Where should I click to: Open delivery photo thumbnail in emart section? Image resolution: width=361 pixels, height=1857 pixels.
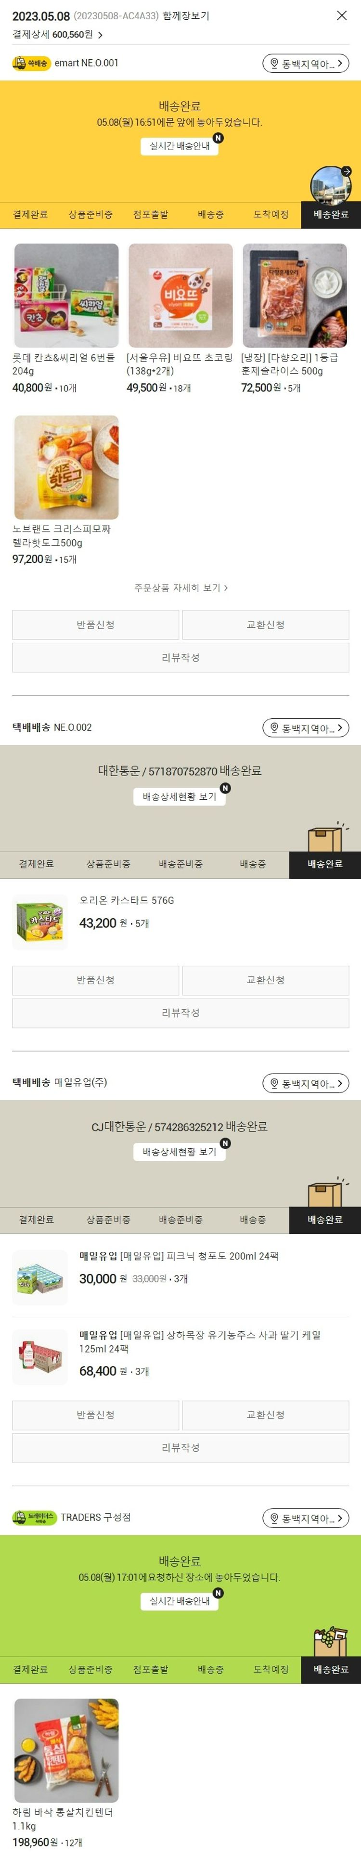pos(331,185)
